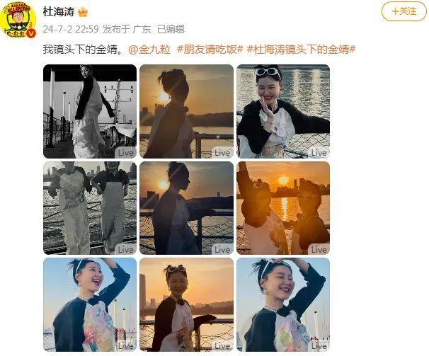
Task: Open the middle profile silhouette sunset photo
Action: 187,208
